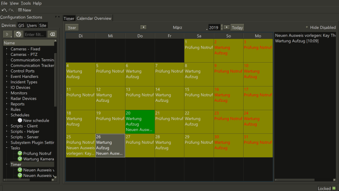Click the Year view button
This screenshot has height=191, width=339.
coord(72,27)
